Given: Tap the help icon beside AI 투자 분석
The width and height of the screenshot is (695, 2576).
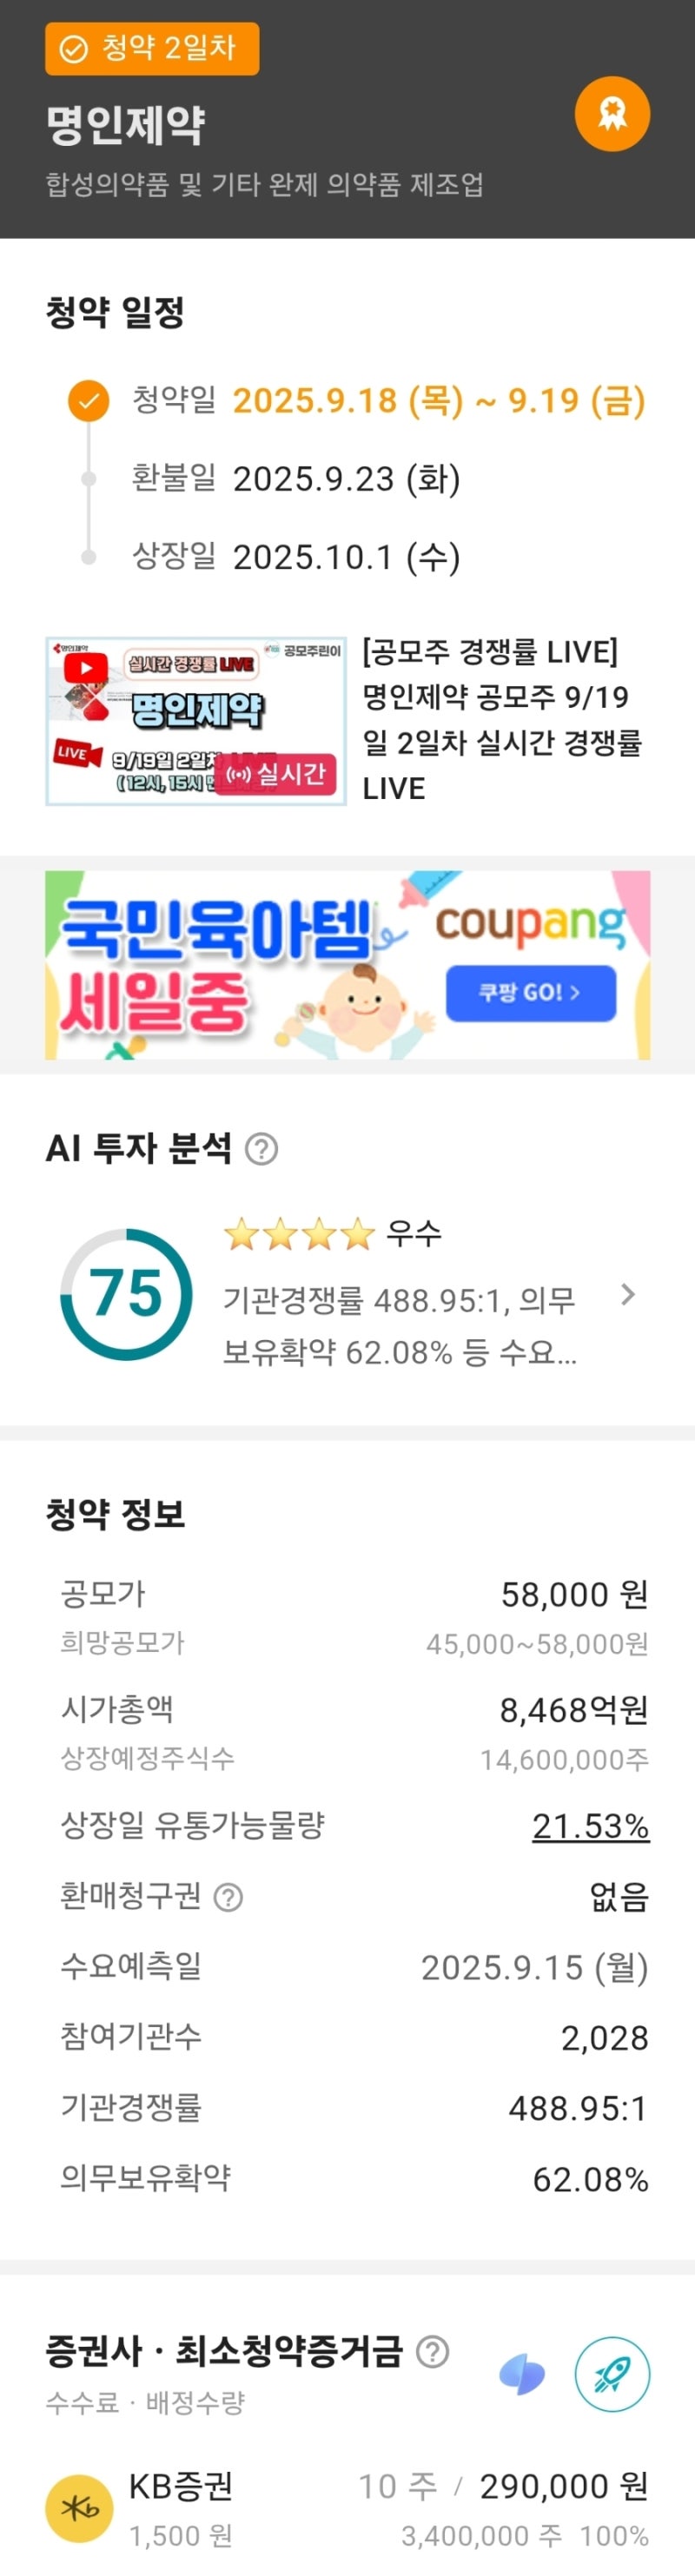Looking at the screenshot, I should point(262,1149).
